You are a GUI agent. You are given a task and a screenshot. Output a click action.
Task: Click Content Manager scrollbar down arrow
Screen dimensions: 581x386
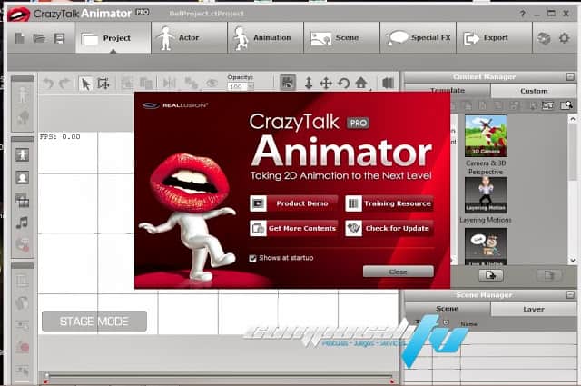pos(573,260)
